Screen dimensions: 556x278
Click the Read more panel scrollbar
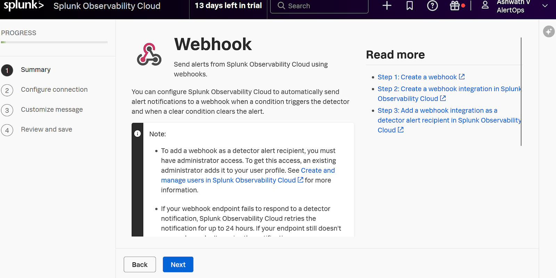click(x=521, y=92)
